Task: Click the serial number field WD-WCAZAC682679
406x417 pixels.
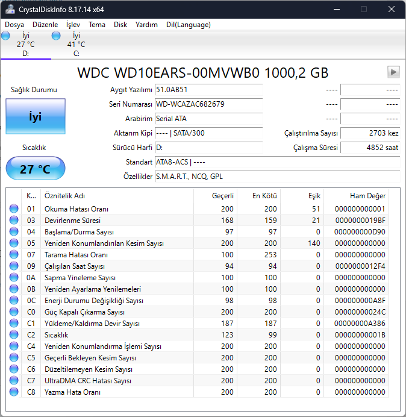Action: click(208, 104)
